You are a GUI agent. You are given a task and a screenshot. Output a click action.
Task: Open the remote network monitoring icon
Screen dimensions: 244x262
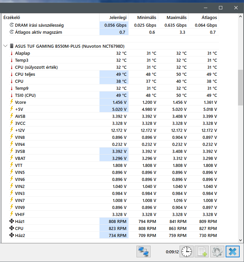click(x=144, y=251)
